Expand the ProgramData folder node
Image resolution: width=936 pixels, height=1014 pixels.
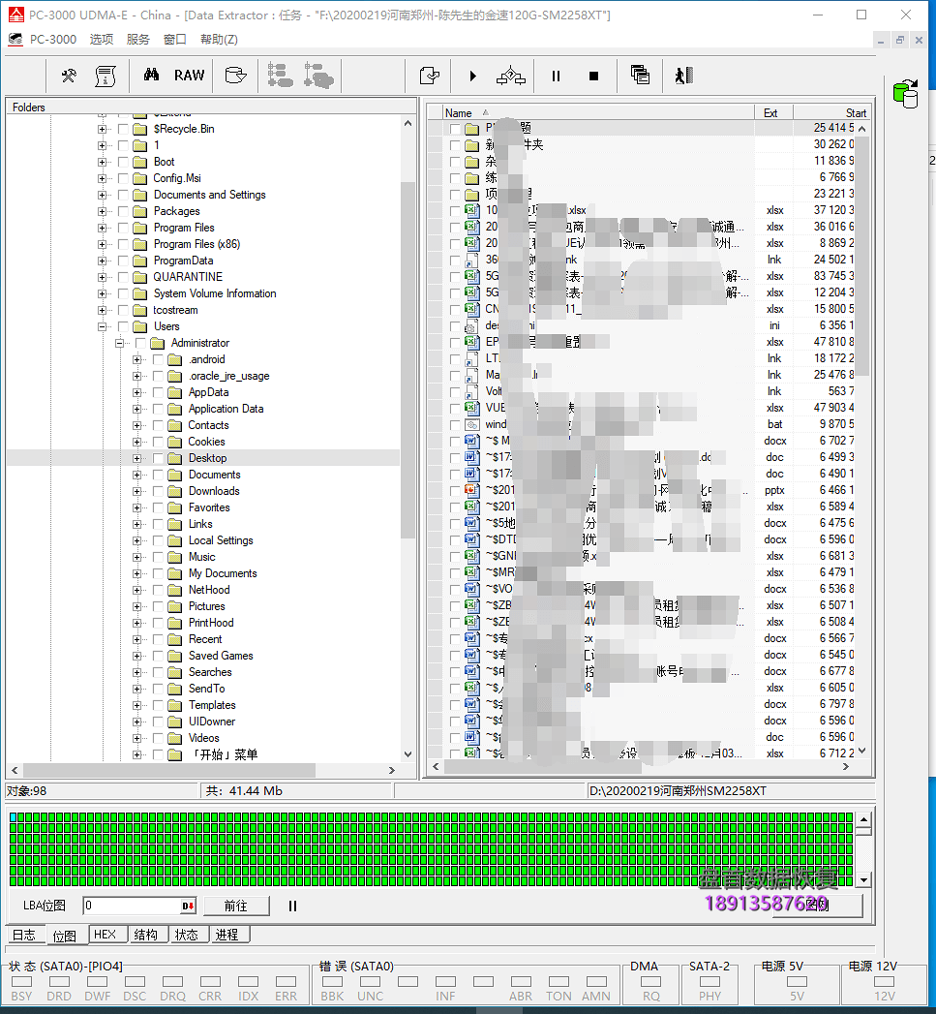103,261
